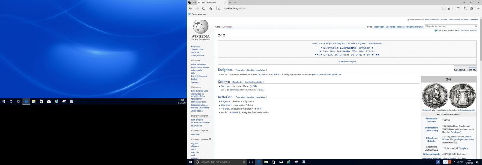Click the blue magnifier tray icon

438,162
